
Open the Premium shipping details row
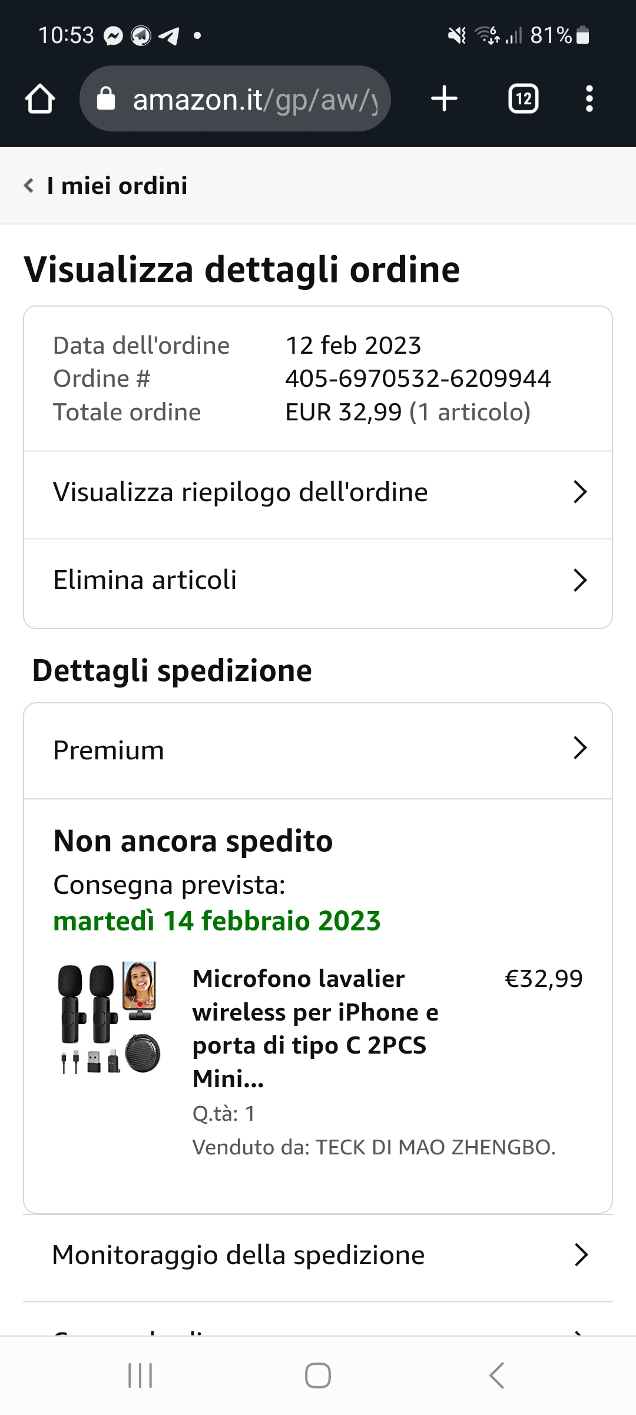[318, 750]
